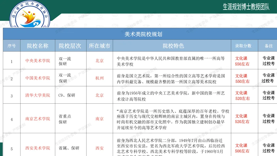
Task: Select the 生涯规划博士教授团队 banner text
Action: [246, 7]
